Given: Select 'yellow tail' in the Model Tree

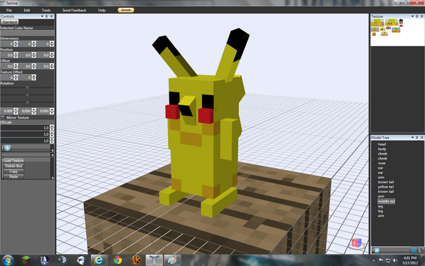Looking at the screenshot, I should coord(386,187).
